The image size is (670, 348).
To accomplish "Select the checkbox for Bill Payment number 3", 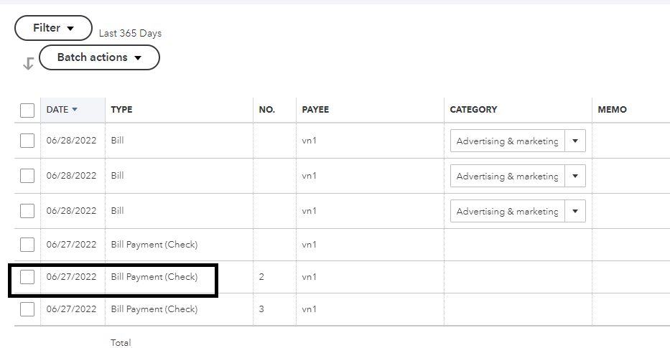I will [27, 309].
